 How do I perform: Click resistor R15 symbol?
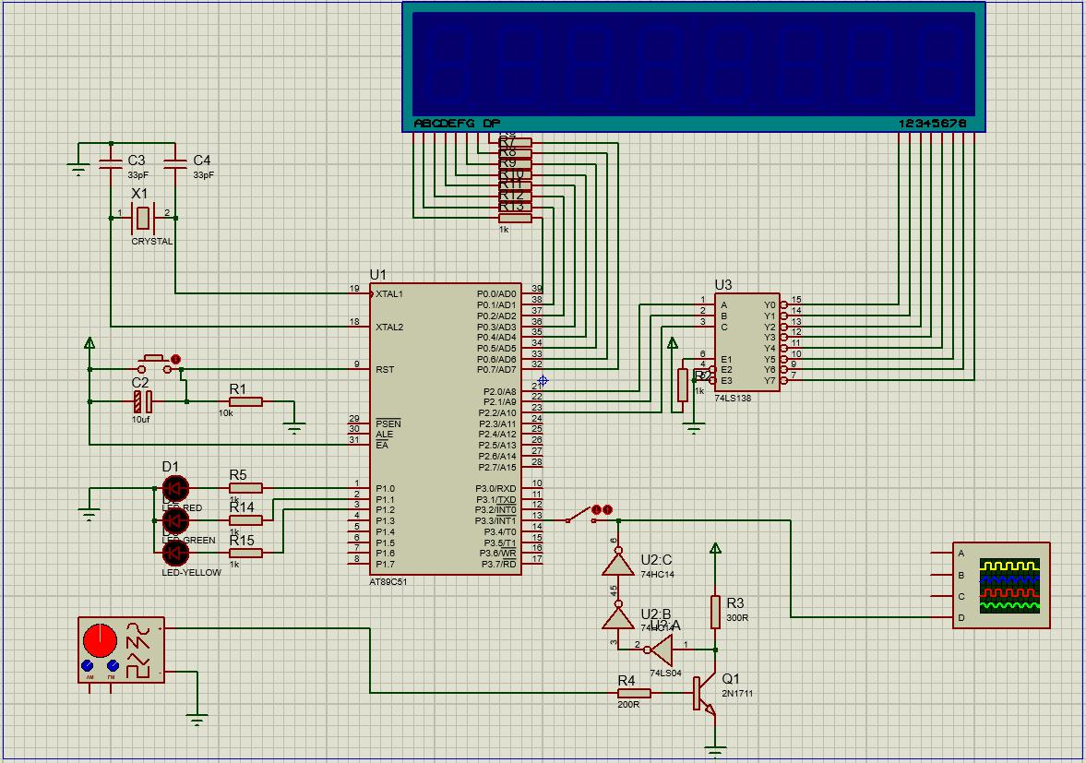pyautogui.click(x=245, y=553)
